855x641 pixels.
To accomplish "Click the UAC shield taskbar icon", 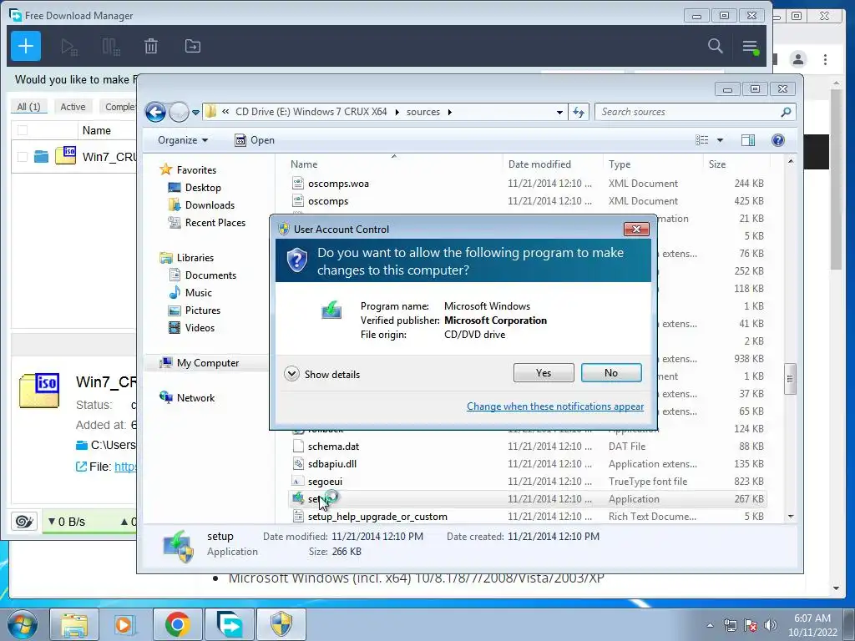I will pos(281,624).
